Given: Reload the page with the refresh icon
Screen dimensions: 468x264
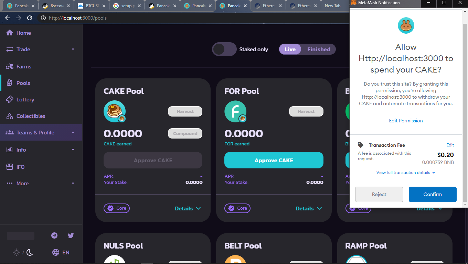Looking at the screenshot, I should click(29, 18).
